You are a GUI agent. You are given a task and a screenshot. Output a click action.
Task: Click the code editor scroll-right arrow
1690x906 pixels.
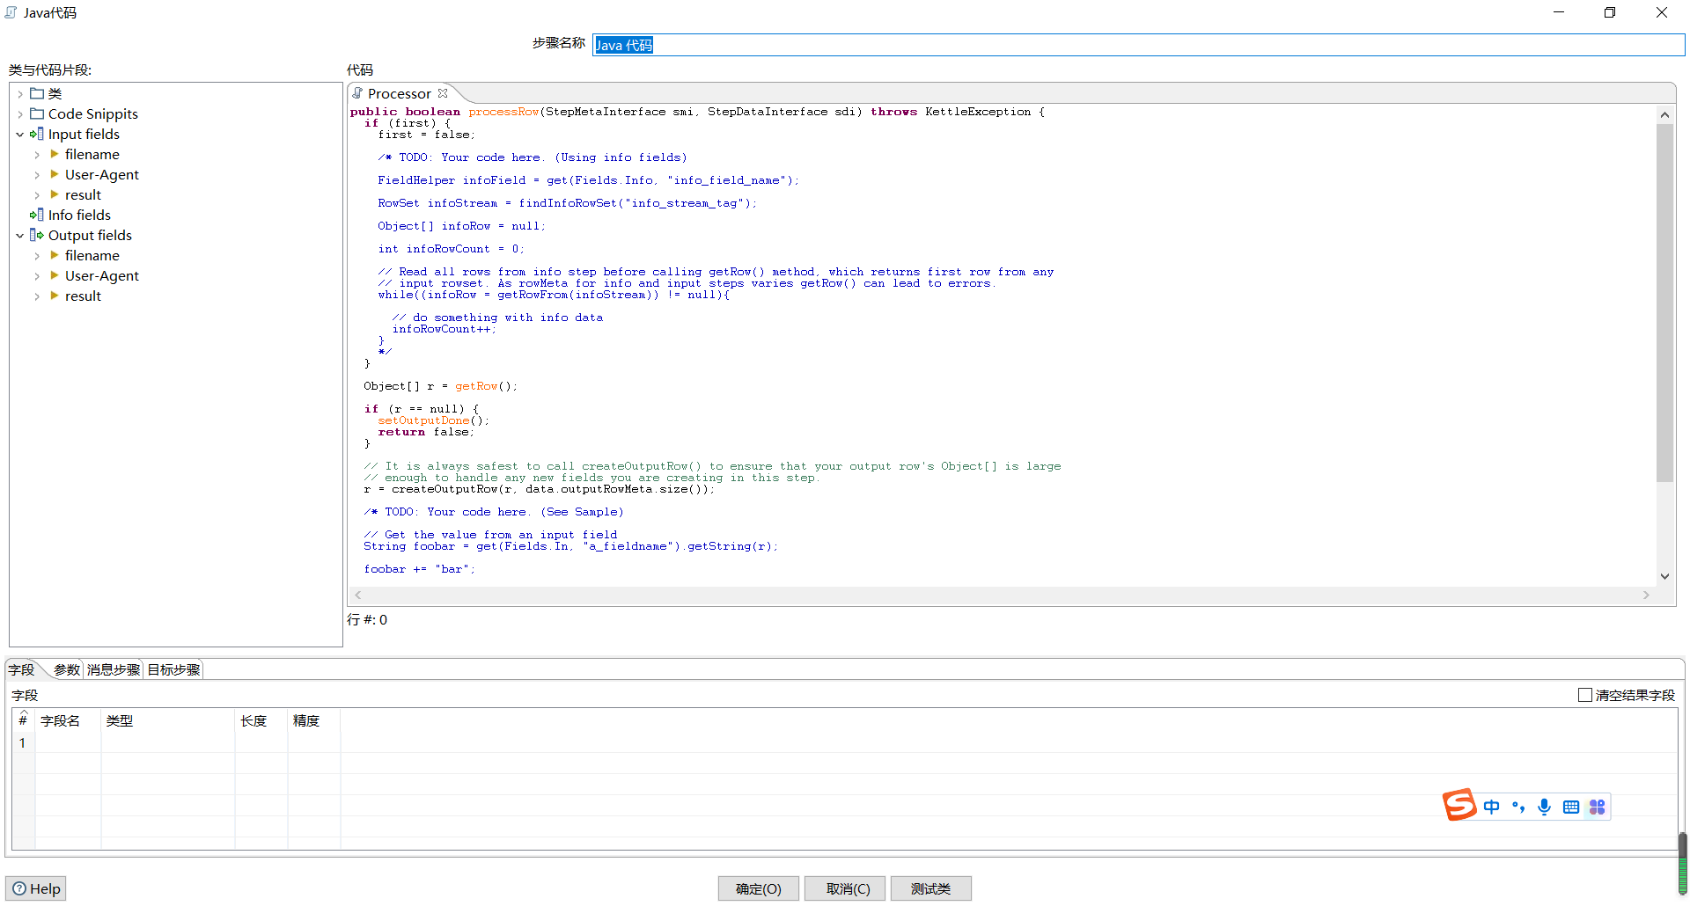pos(1646,595)
